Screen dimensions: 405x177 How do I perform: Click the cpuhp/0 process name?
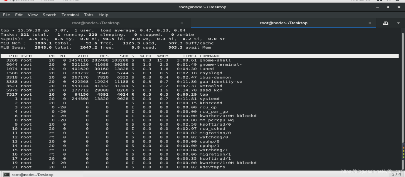210,142
